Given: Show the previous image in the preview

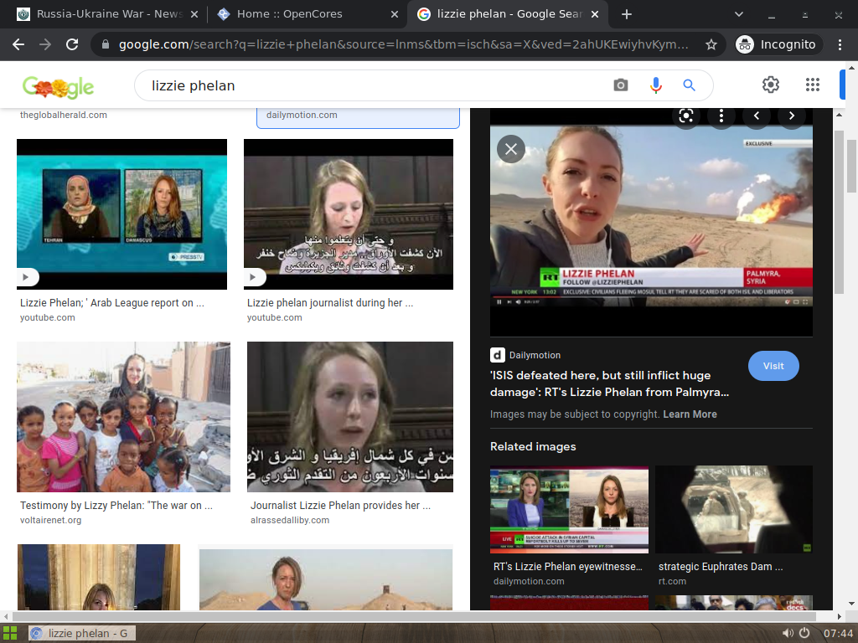Looking at the screenshot, I should (x=757, y=116).
